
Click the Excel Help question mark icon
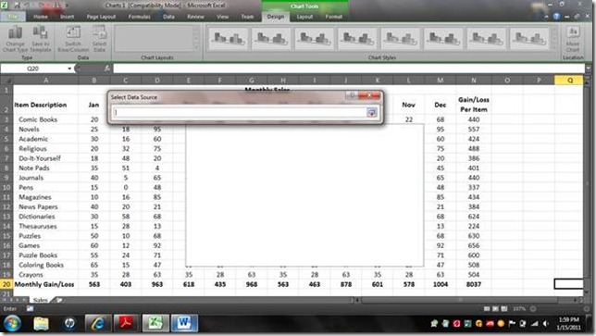click(556, 17)
